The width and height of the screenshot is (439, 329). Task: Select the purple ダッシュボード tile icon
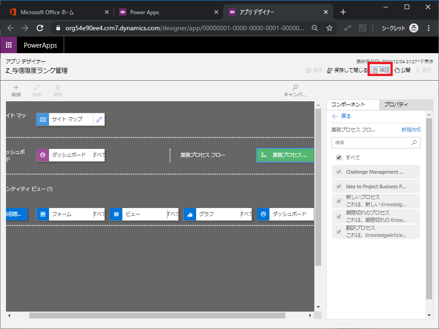[43, 155]
